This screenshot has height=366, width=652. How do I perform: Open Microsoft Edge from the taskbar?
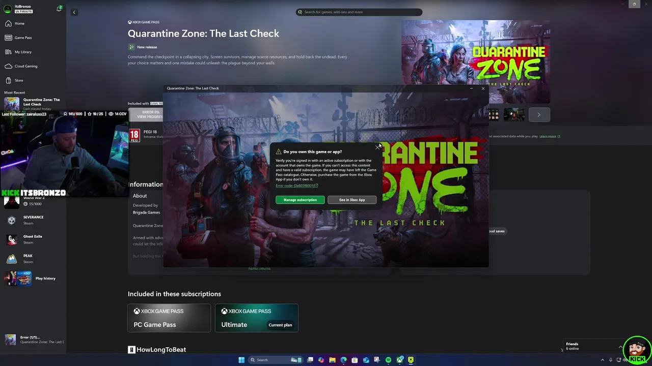343,360
